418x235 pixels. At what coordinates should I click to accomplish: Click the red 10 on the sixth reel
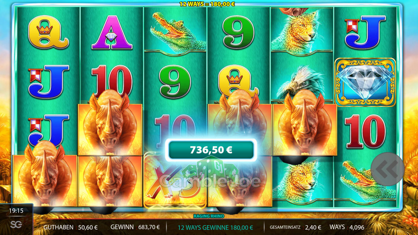pos(365,132)
